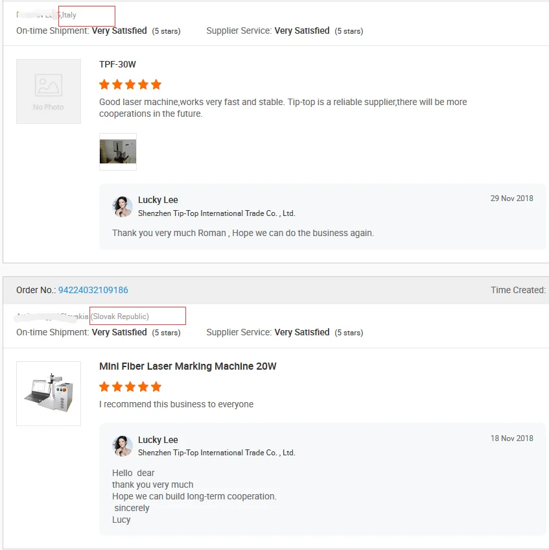Click Lucky Lee's avatar in 29 Nov reply
The width and height of the screenshot is (549, 550).
click(123, 206)
